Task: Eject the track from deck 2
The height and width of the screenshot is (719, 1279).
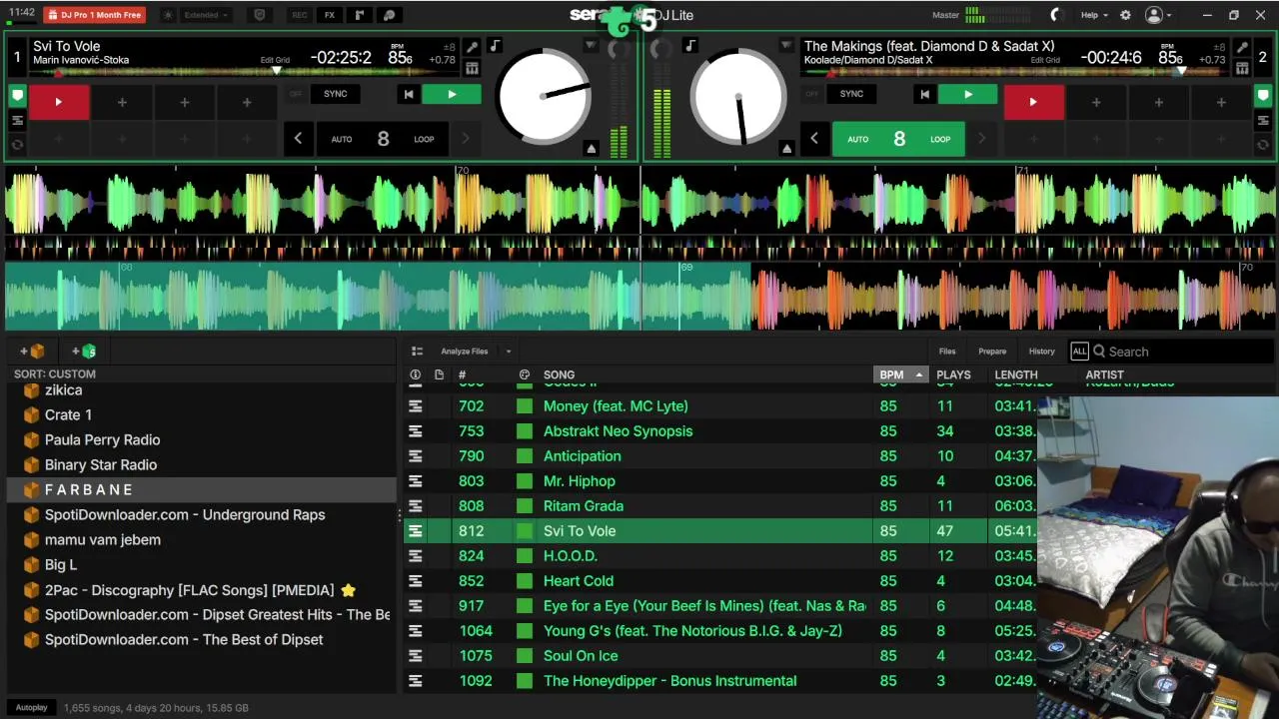Action: (786, 149)
